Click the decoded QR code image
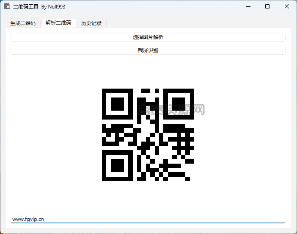The image size is (297, 234). tap(148, 135)
